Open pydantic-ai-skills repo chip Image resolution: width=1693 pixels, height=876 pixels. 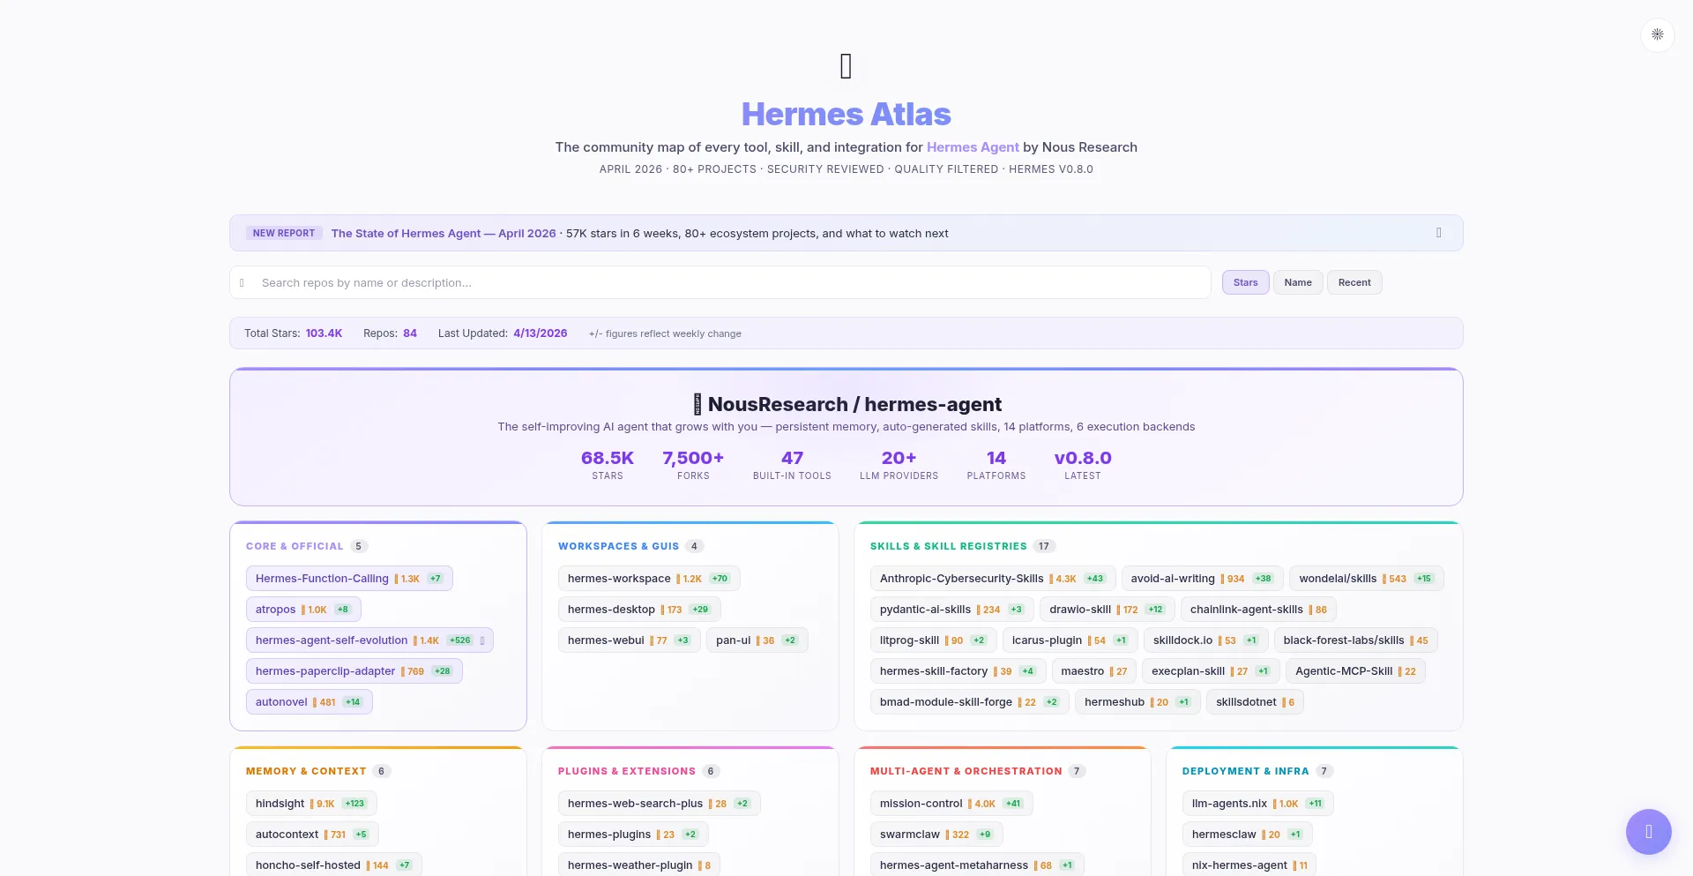click(x=953, y=610)
